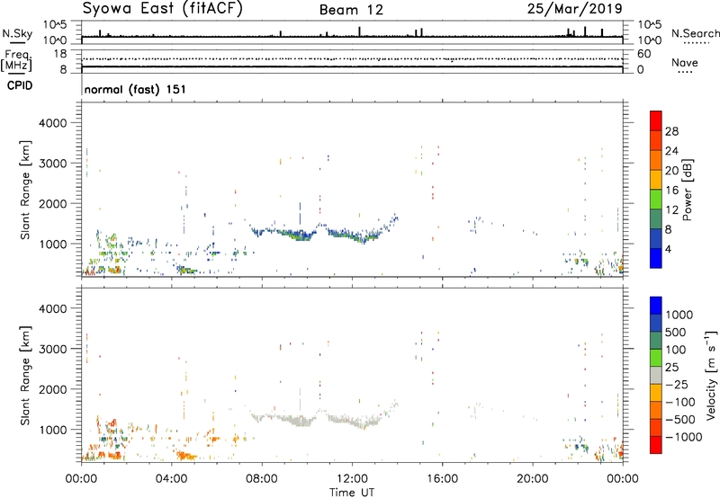Click the 'N.Sky' legend label
This screenshot has height=498, width=720.
17,33
